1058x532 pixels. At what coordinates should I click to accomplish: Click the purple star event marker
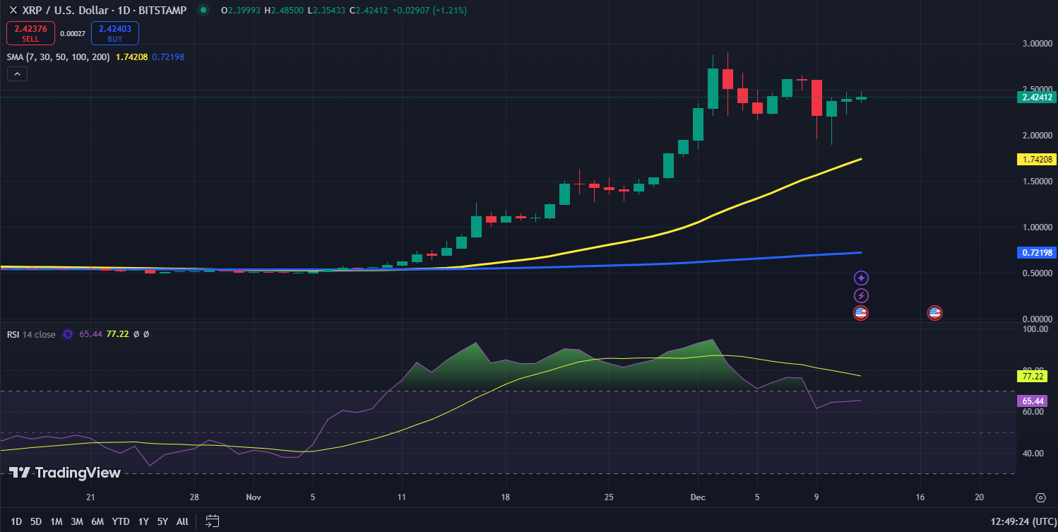[861, 278]
